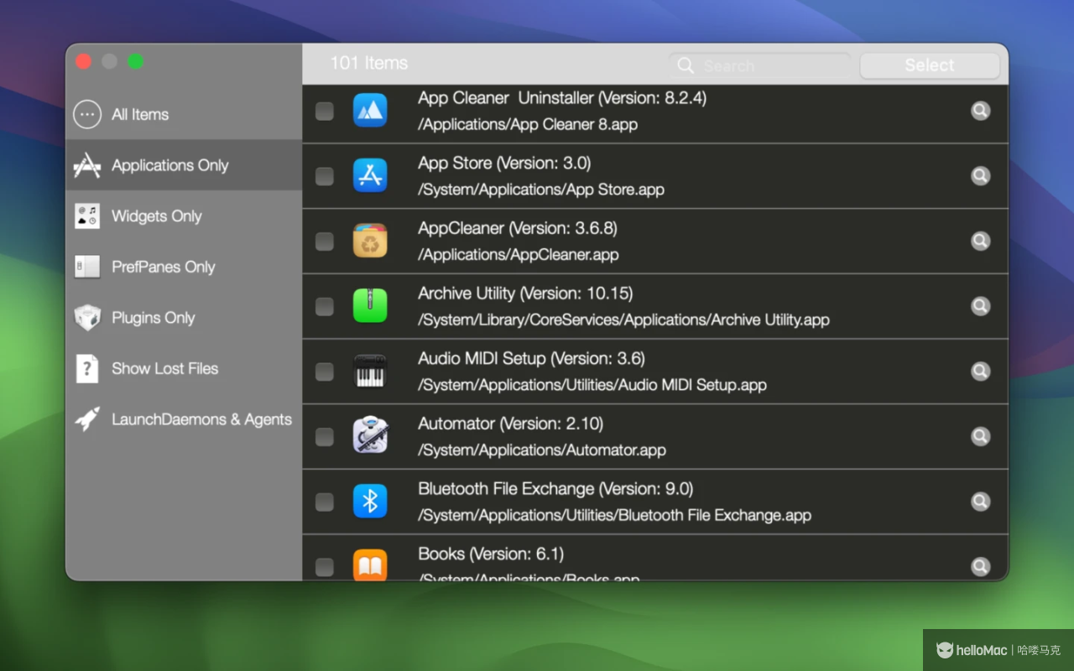Click the magnifier for Books row
The image size is (1074, 671).
pos(980,567)
